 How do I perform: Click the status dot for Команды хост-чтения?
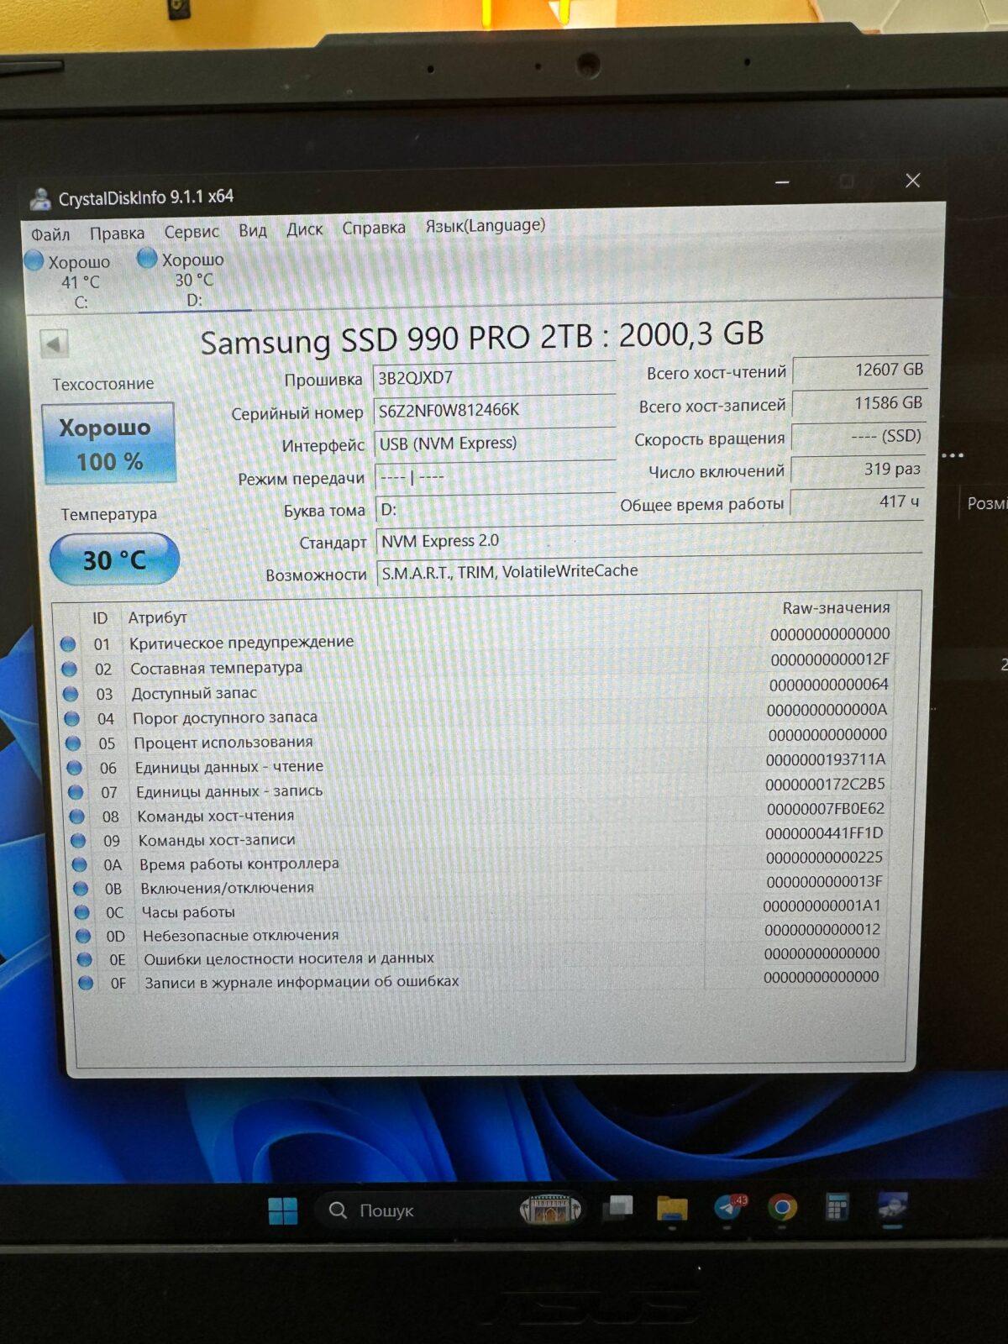(x=77, y=816)
